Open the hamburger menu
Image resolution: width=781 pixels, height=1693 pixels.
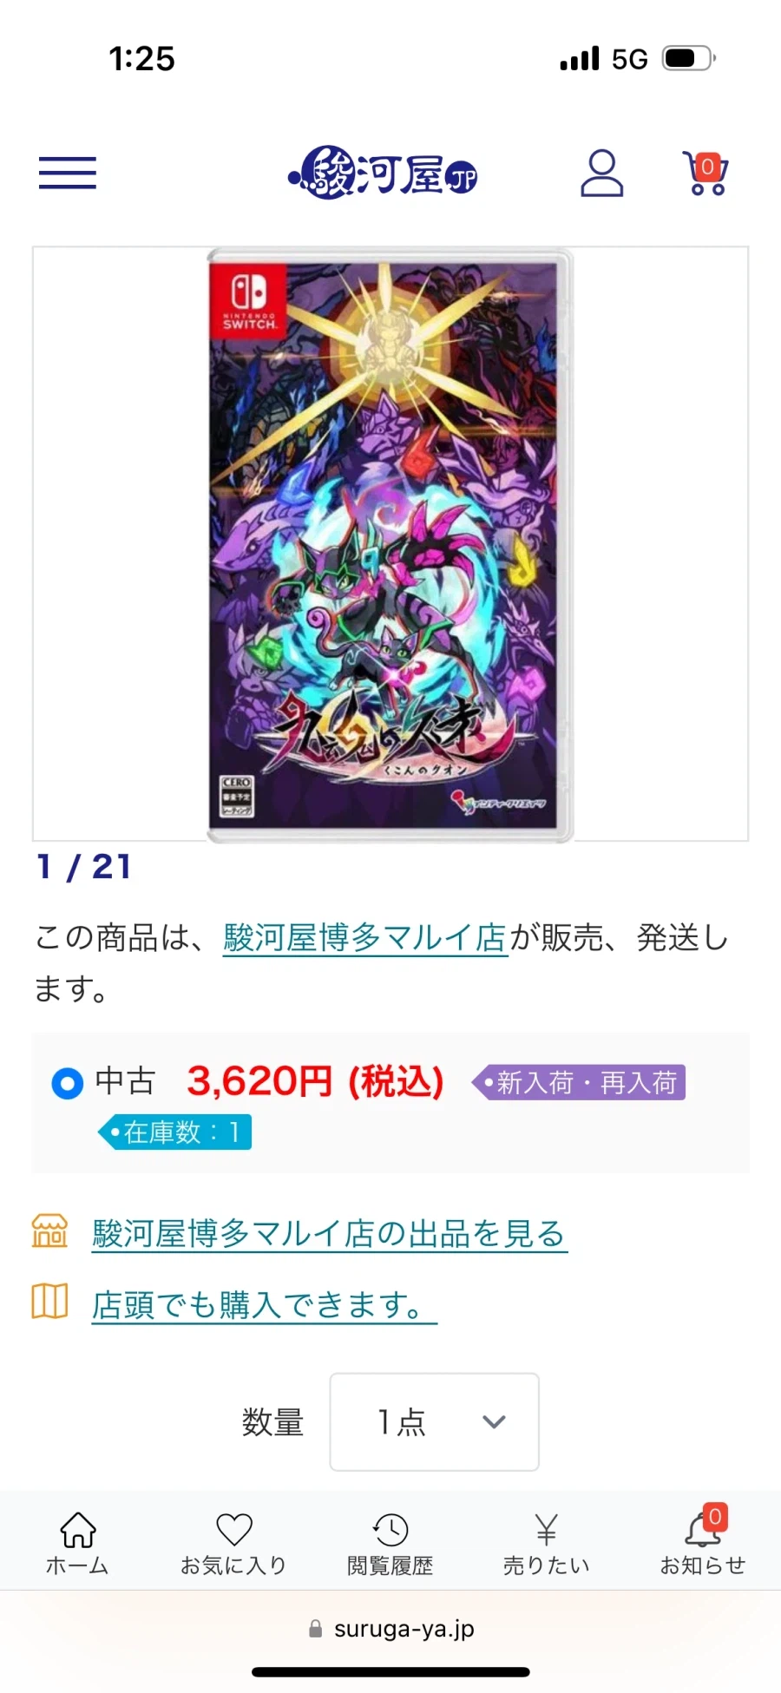[68, 173]
